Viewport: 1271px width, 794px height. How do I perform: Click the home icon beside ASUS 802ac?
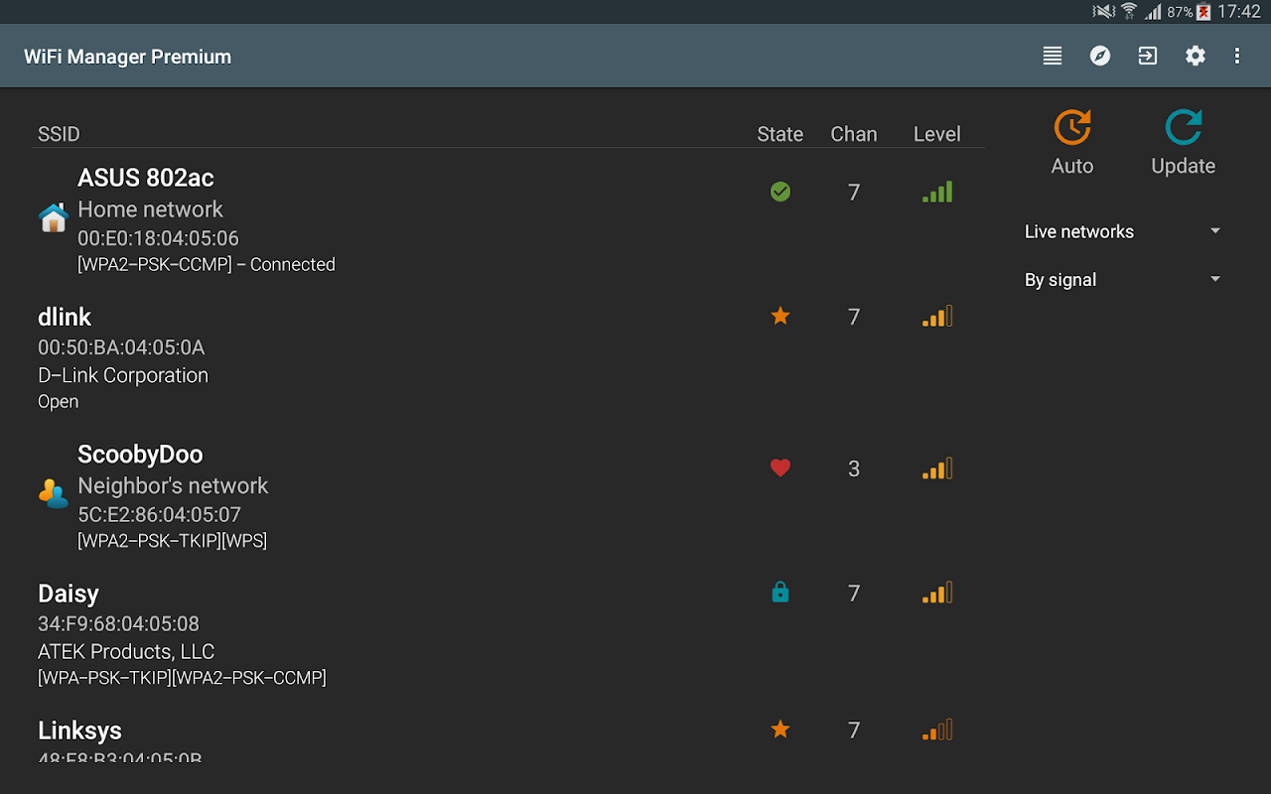click(54, 217)
